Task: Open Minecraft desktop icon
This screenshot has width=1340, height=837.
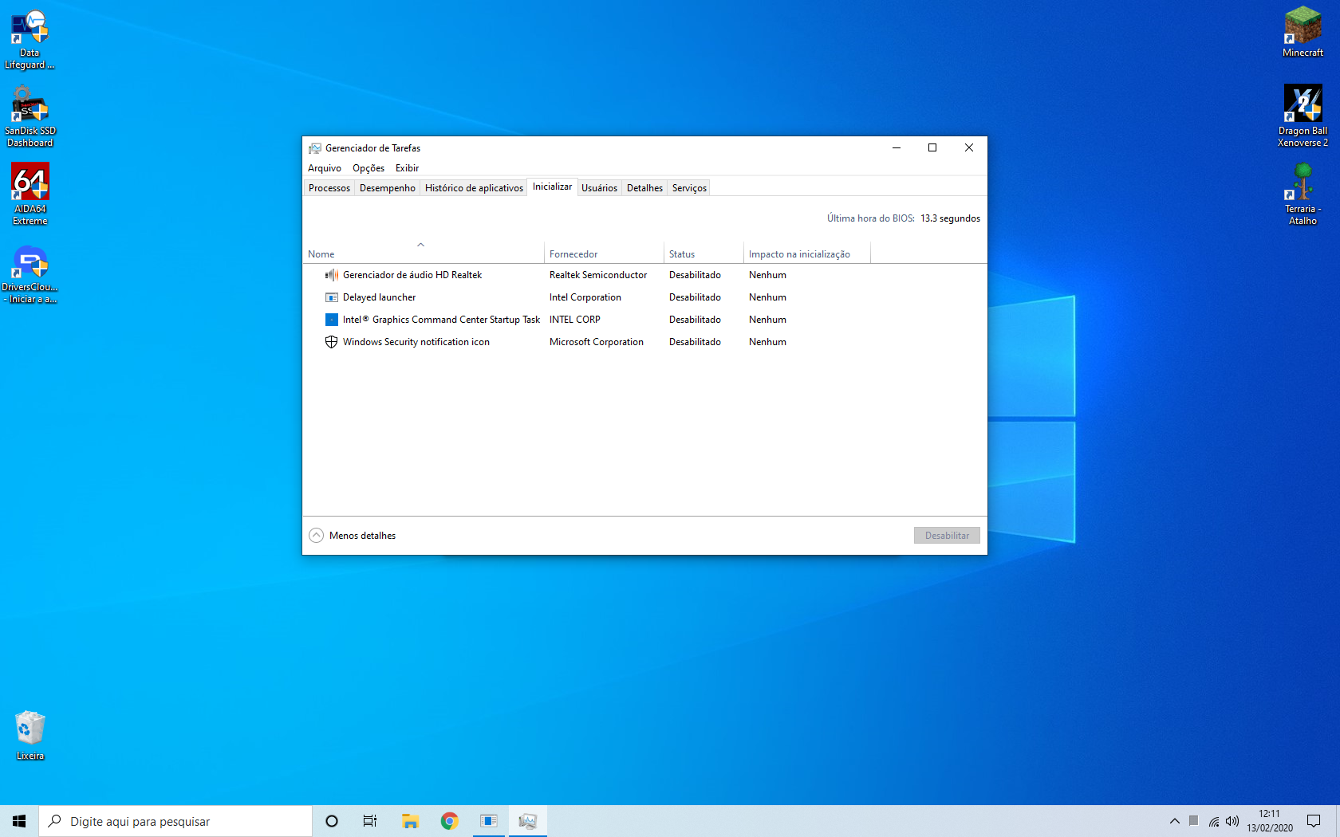Action: 1303,32
